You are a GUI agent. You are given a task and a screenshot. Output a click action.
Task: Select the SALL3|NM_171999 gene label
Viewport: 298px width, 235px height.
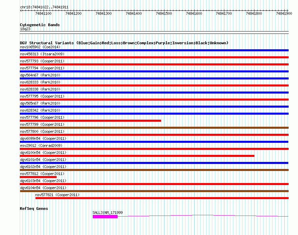pos(107,213)
